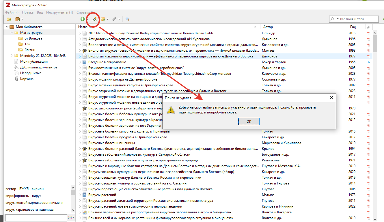Click the paperclip column header icon
The height and width of the screenshot is (222, 384).
368,27
